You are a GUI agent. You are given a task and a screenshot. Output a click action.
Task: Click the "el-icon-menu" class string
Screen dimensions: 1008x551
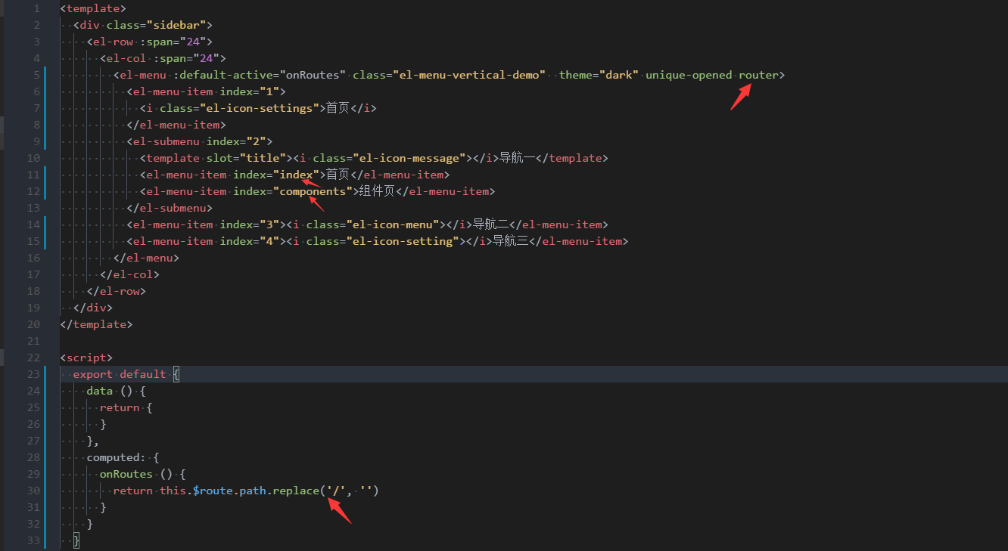tap(393, 224)
